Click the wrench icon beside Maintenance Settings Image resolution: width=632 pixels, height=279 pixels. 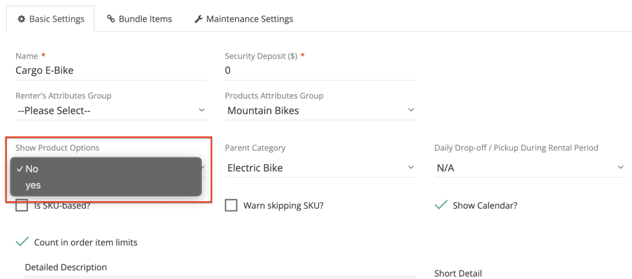[198, 19]
